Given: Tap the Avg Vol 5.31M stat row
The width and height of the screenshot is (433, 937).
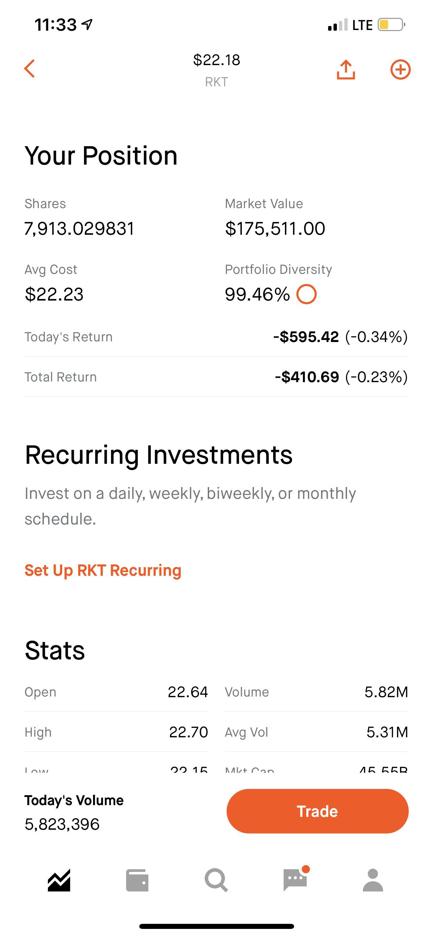Looking at the screenshot, I should (x=316, y=732).
